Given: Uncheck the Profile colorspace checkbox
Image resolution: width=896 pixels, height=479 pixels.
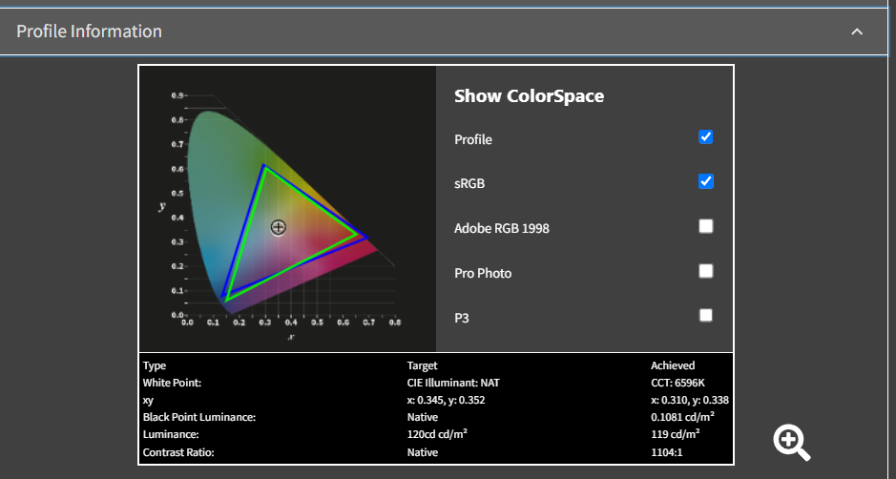Looking at the screenshot, I should [x=706, y=136].
